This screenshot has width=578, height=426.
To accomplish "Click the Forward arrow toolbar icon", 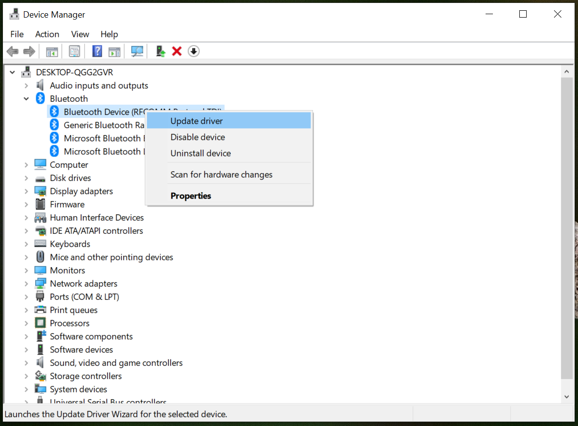I will [29, 51].
